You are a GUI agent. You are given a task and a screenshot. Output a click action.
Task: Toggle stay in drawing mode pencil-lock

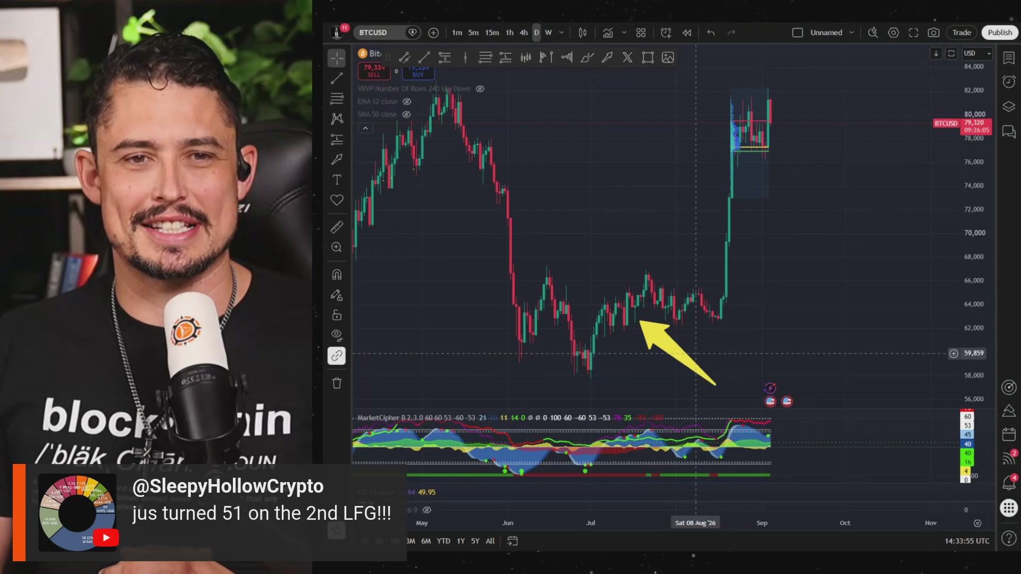pyautogui.click(x=337, y=295)
